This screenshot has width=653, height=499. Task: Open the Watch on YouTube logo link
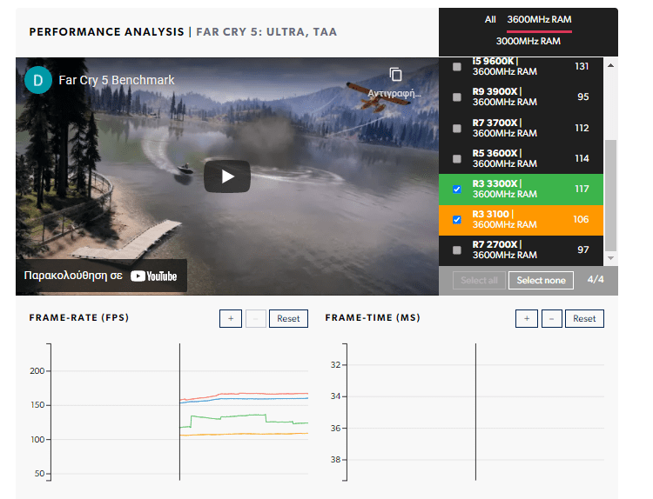click(153, 276)
